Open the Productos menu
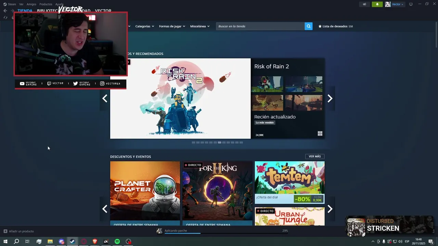The height and width of the screenshot is (246, 438). click(x=46, y=4)
